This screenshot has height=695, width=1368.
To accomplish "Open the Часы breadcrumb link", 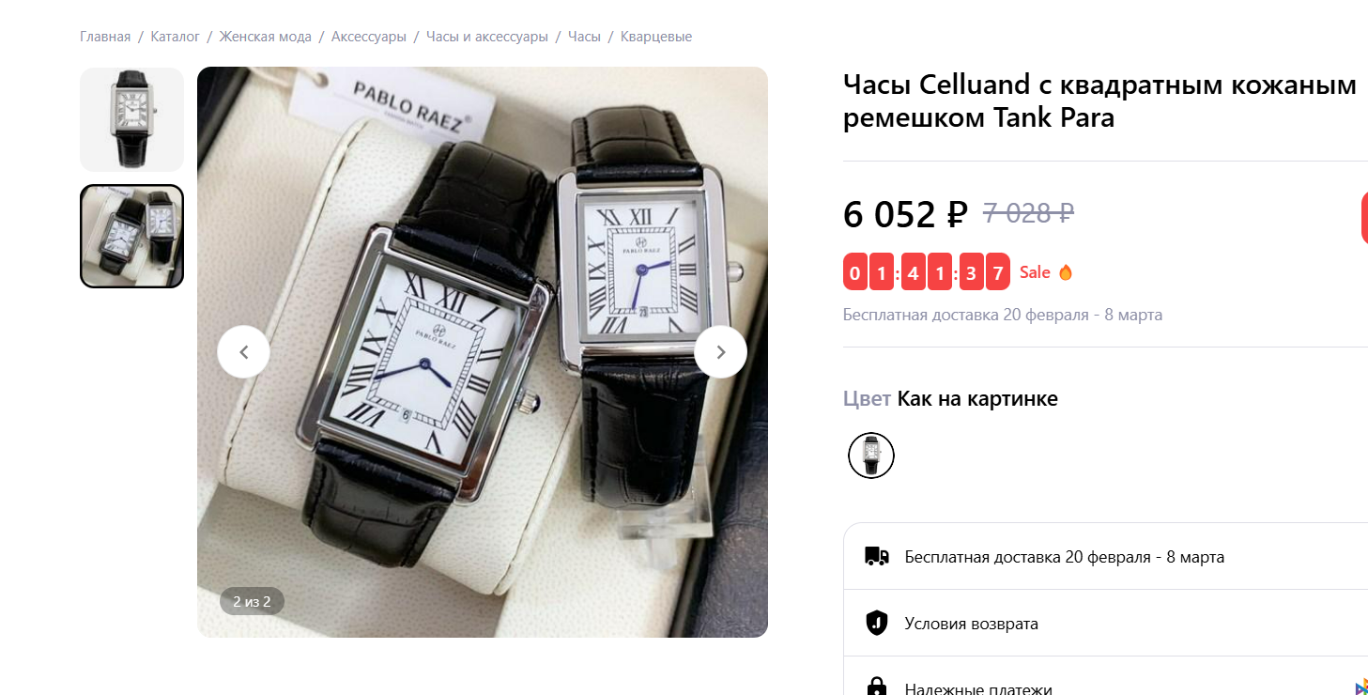I will pos(584,37).
